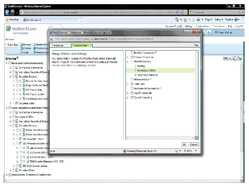The height and width of the screenshot is (187, 249).
Task: Click the dialog zoom level dropdown arrow
Action: (196, 151)
